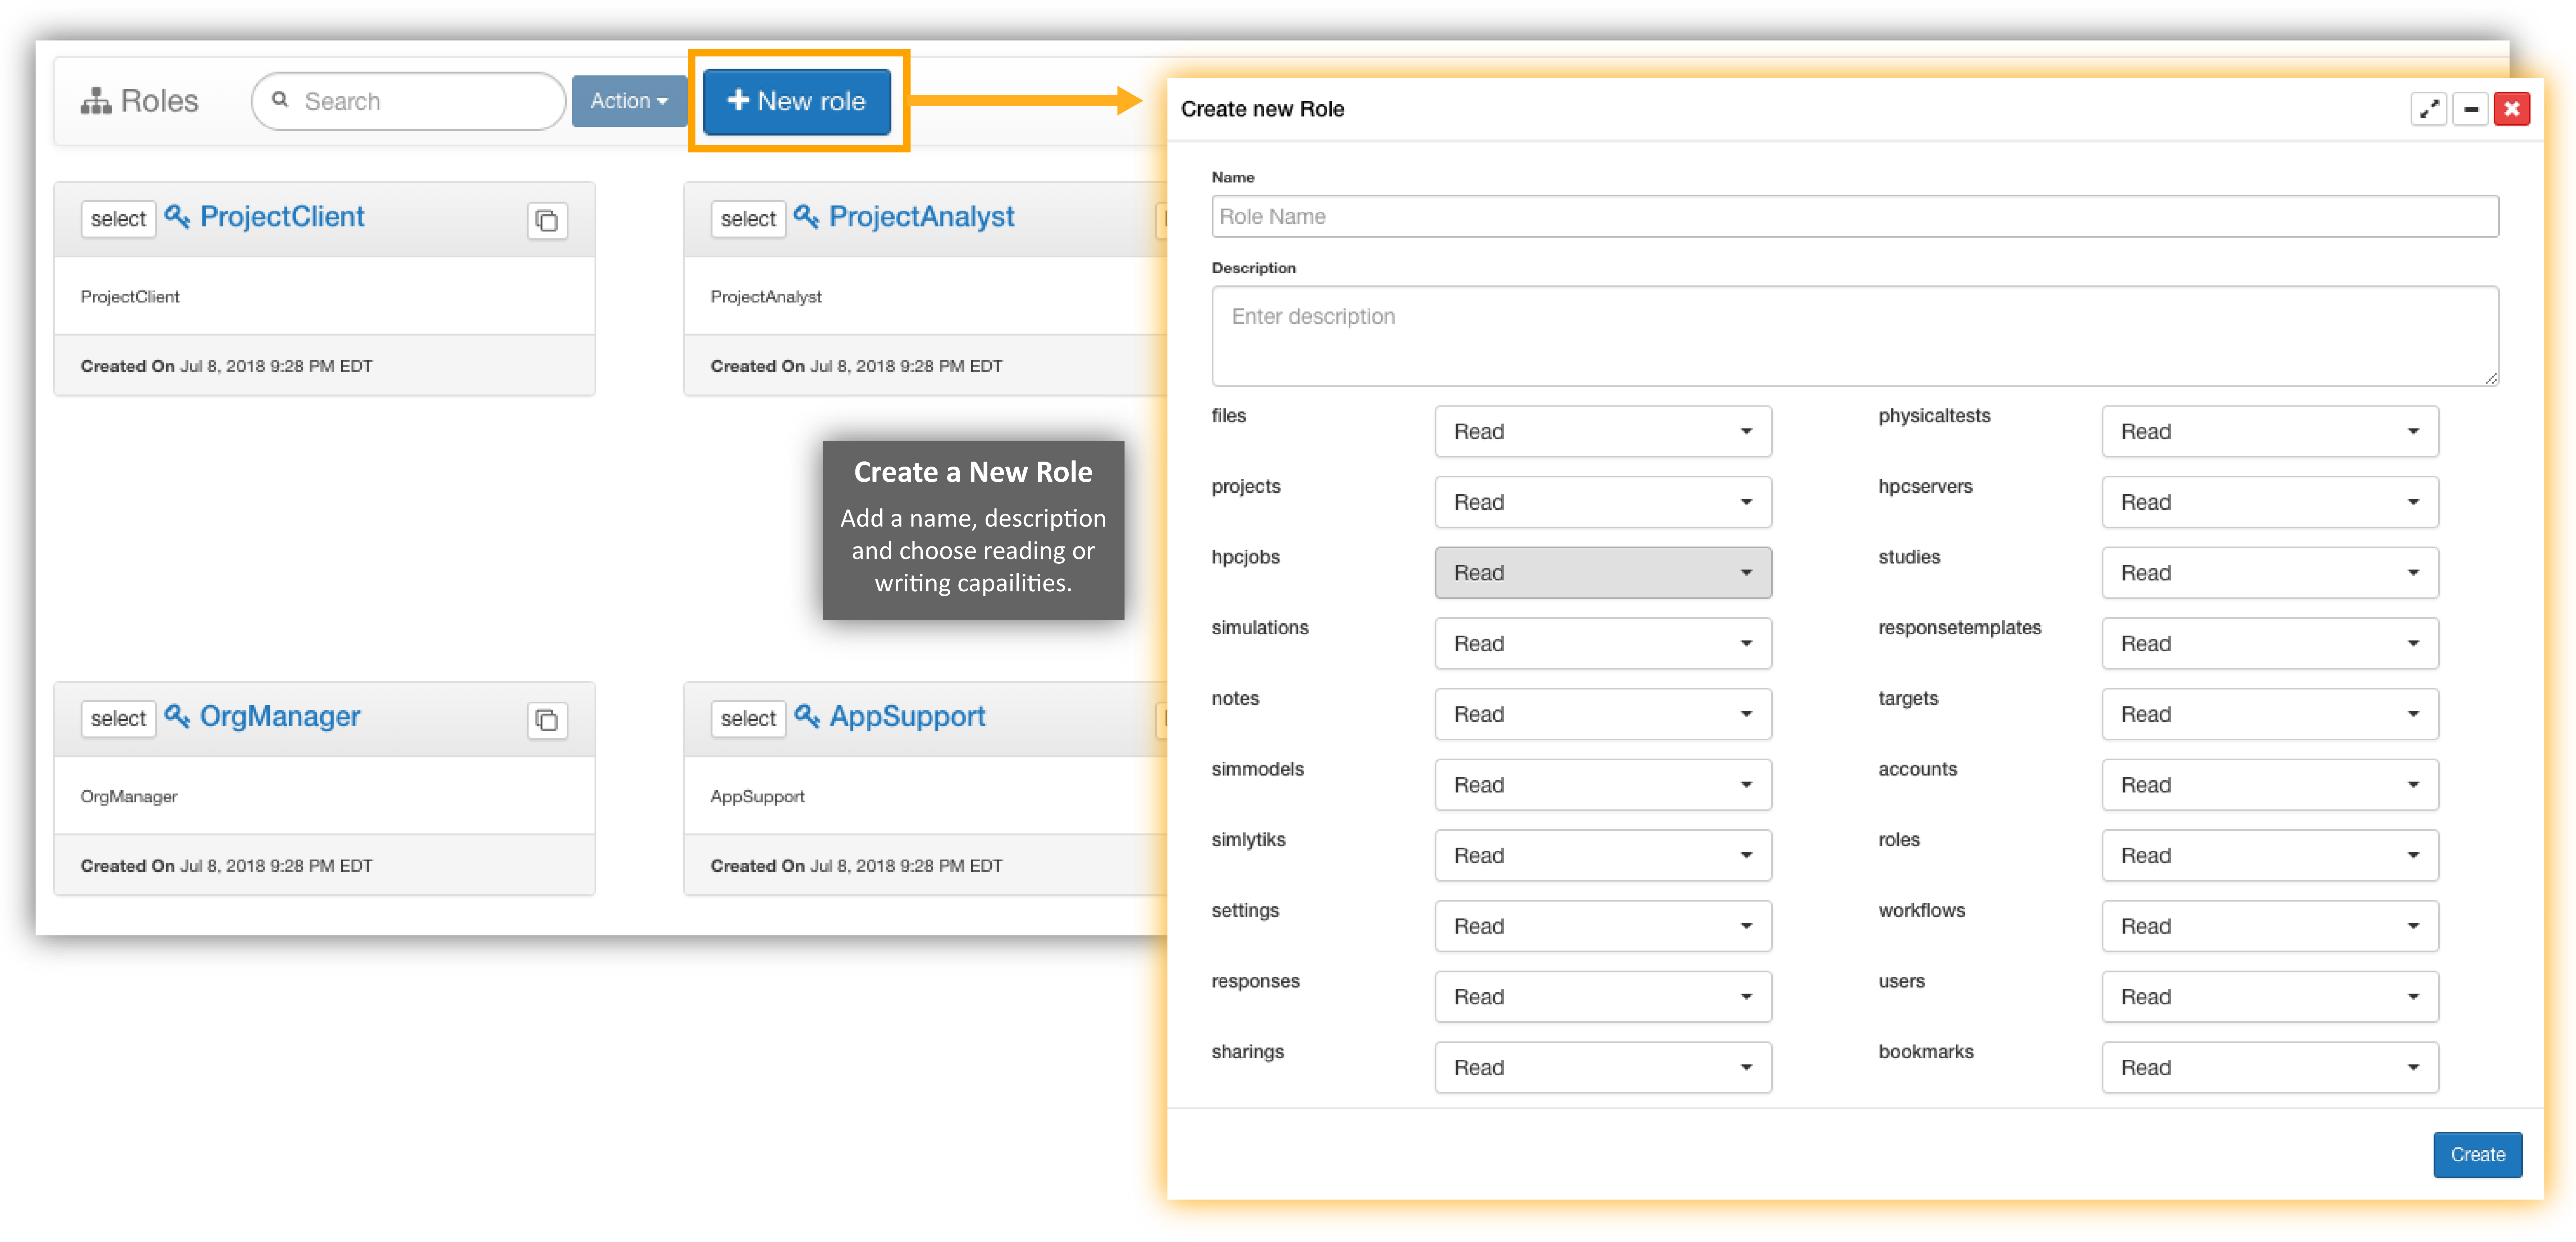Open the responses permission dropdown

point(1603,997)
